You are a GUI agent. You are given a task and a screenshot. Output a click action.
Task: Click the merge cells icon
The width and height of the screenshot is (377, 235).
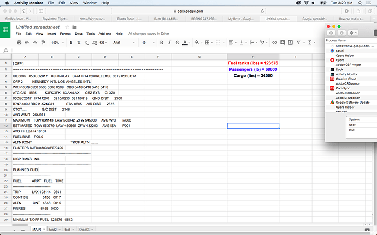coord(218,43)
